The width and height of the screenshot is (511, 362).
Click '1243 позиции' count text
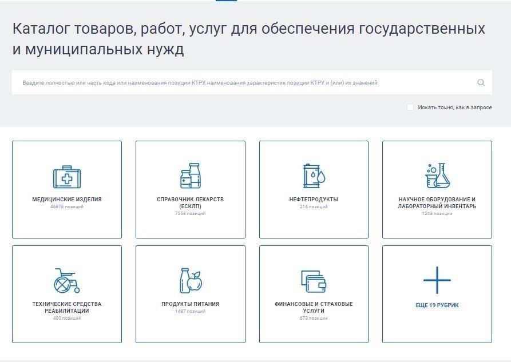[x=437, y=213]
